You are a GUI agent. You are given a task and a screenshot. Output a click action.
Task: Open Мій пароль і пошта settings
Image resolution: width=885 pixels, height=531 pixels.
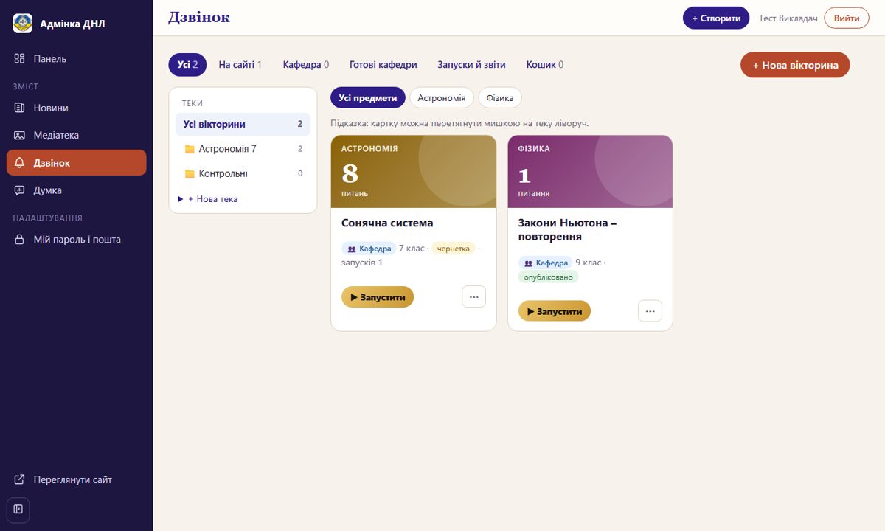tap(77, 240)
